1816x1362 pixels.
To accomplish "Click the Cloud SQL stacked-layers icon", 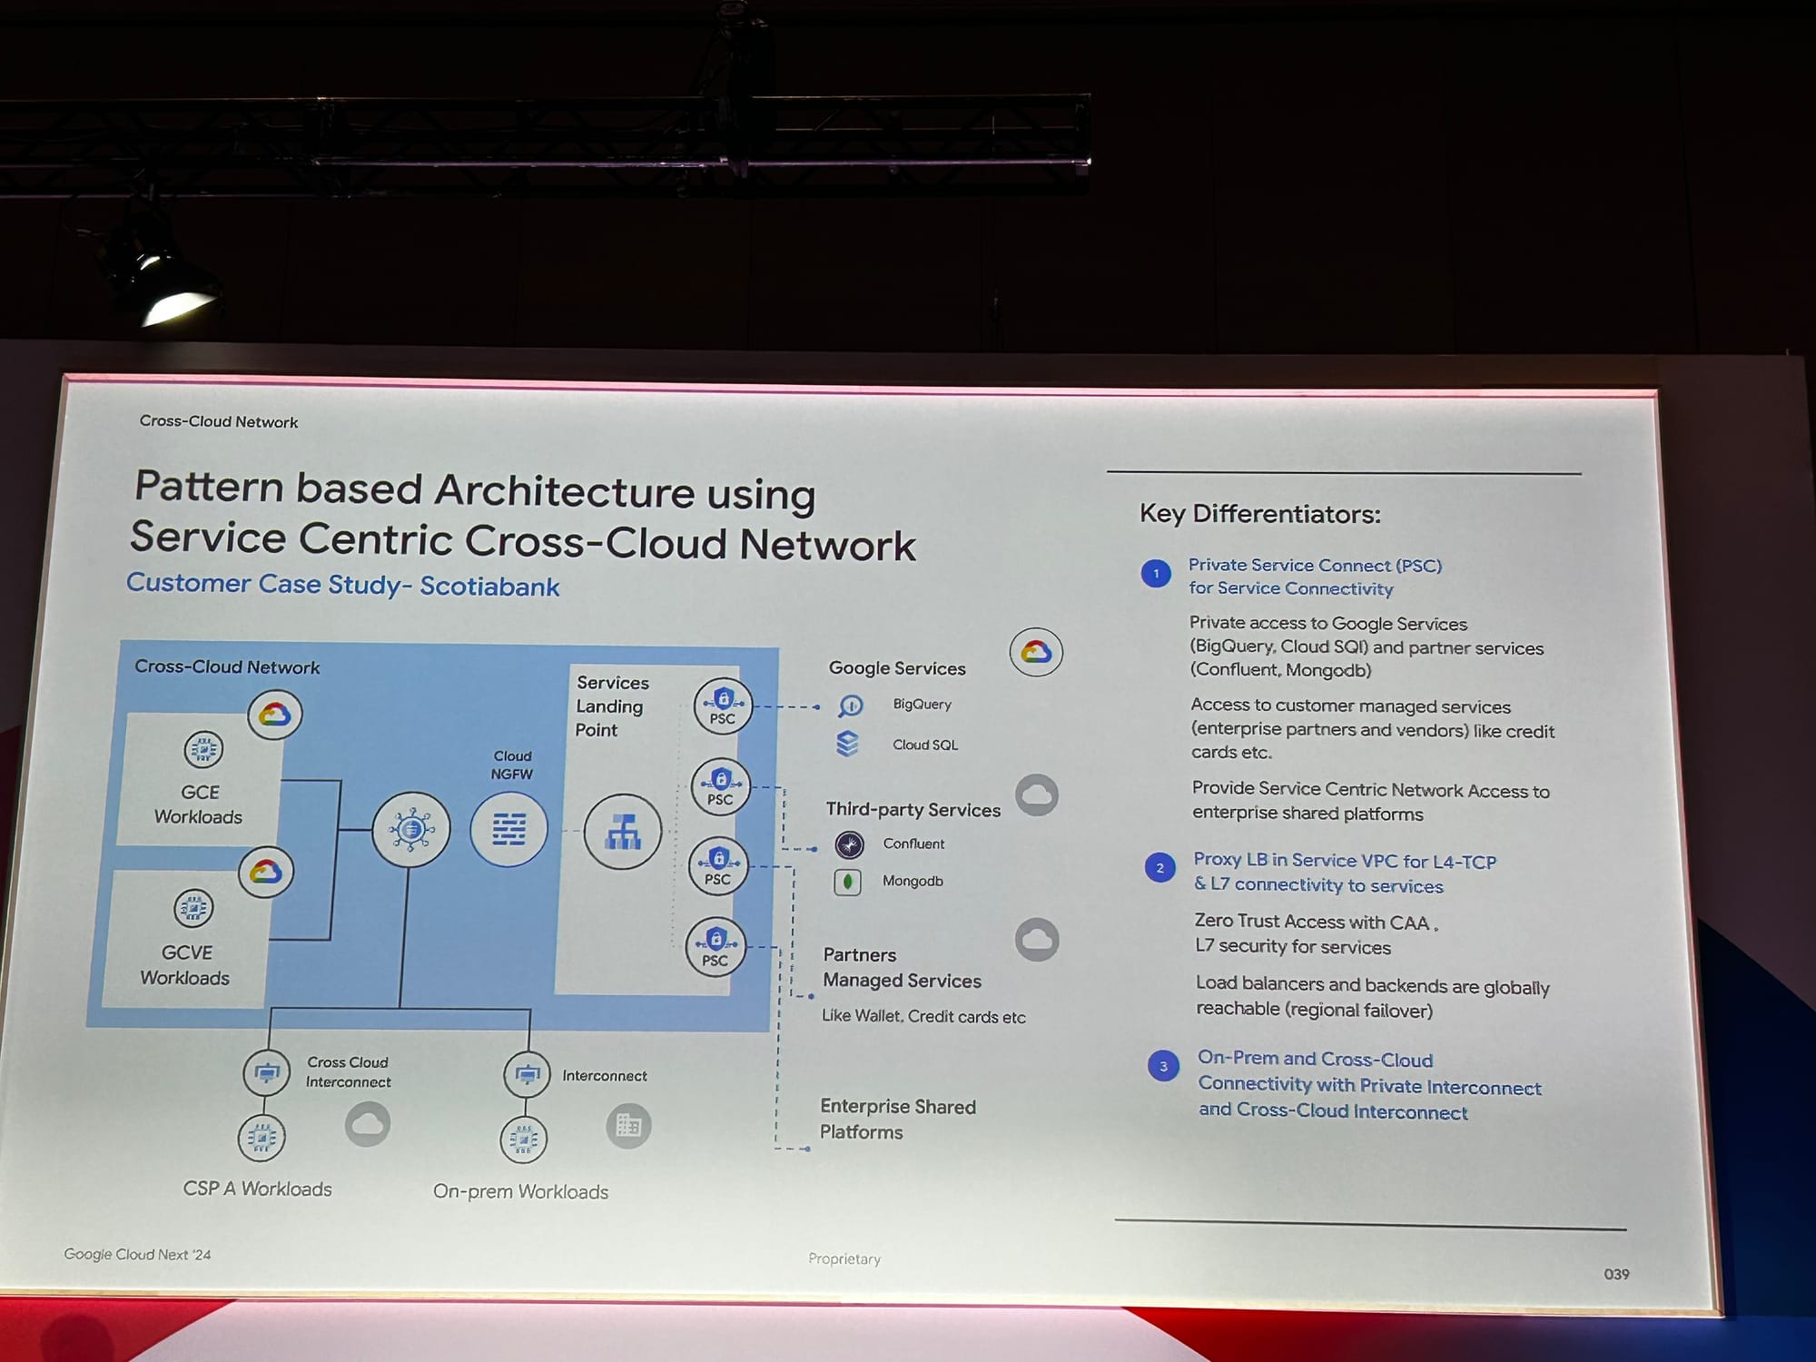I will click(847, 744).
